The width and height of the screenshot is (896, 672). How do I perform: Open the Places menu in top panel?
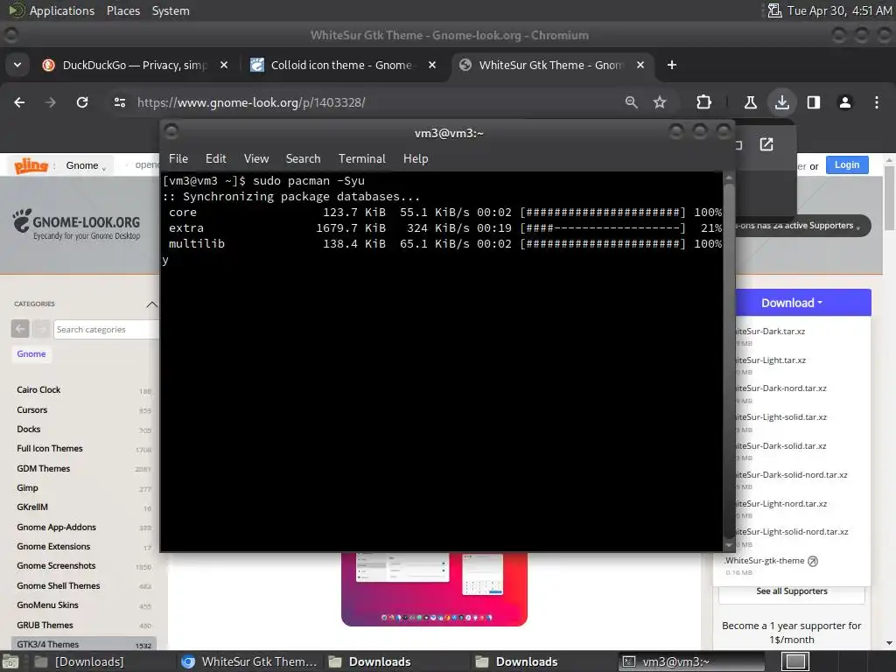(122, 10)
